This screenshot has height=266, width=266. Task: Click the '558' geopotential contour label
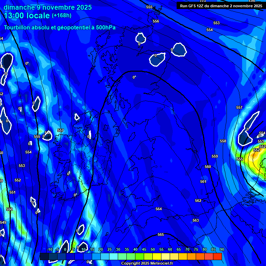point(223,141)
